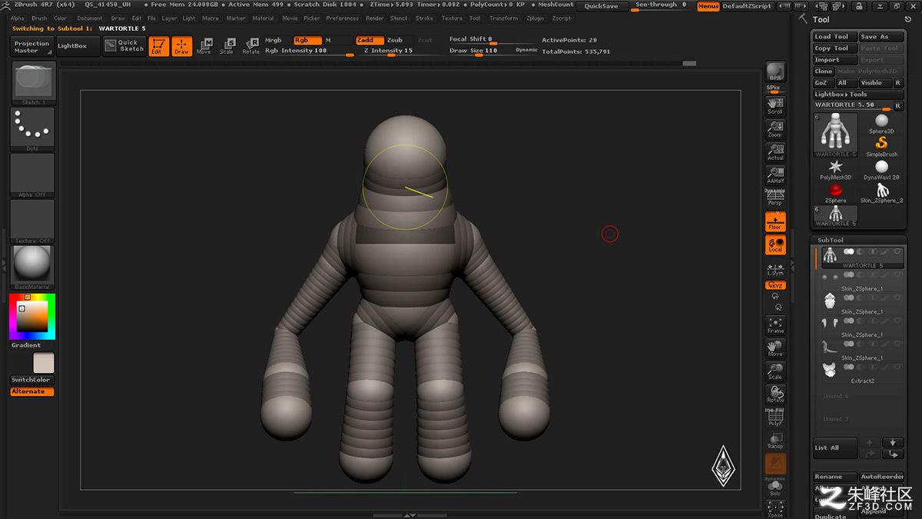Viewport: 922px width, 519px height.
Task: Toggle L.Sym local symmetry
Action: point(775,269)
